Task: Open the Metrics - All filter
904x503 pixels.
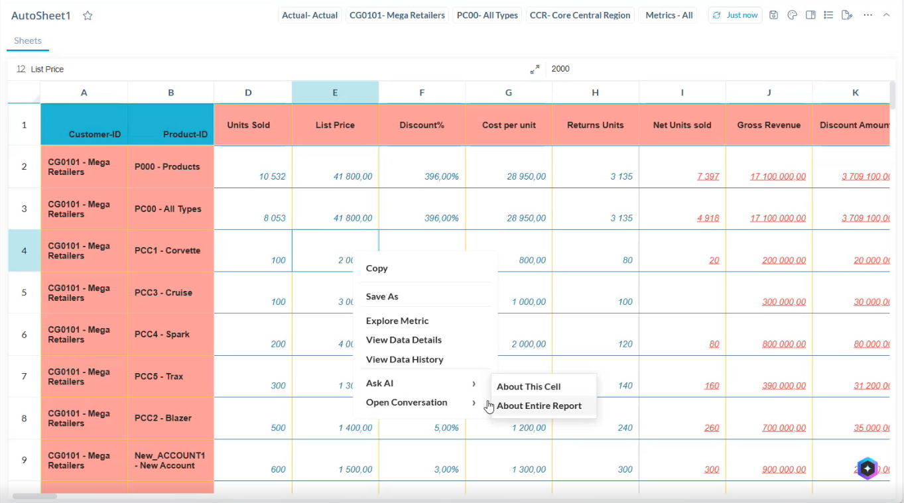Action: point(669,15)
